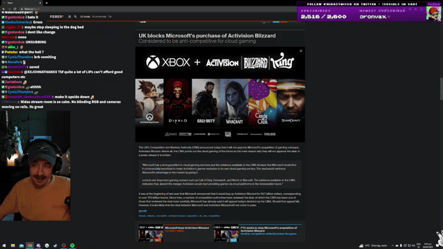Click chat username 'gostonko' on 'i hate it'
This screenshot has height=249, width=443.
15,17
